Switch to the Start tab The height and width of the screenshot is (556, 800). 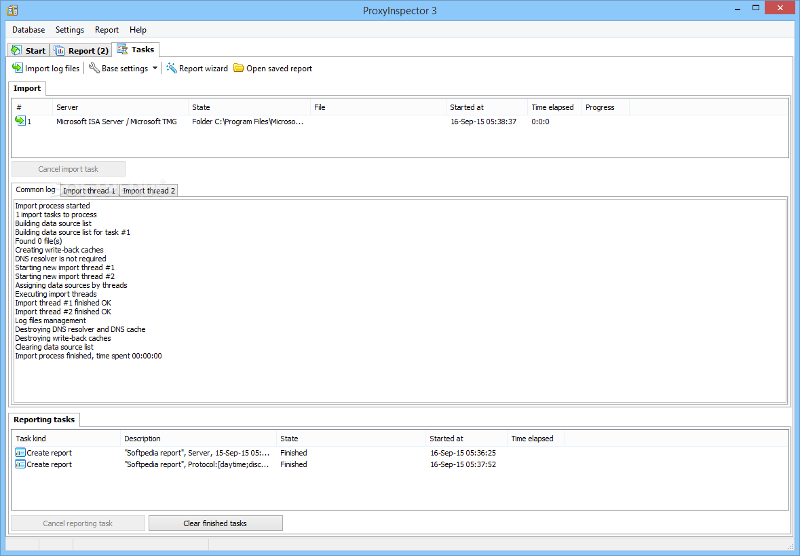click(28, 50)
